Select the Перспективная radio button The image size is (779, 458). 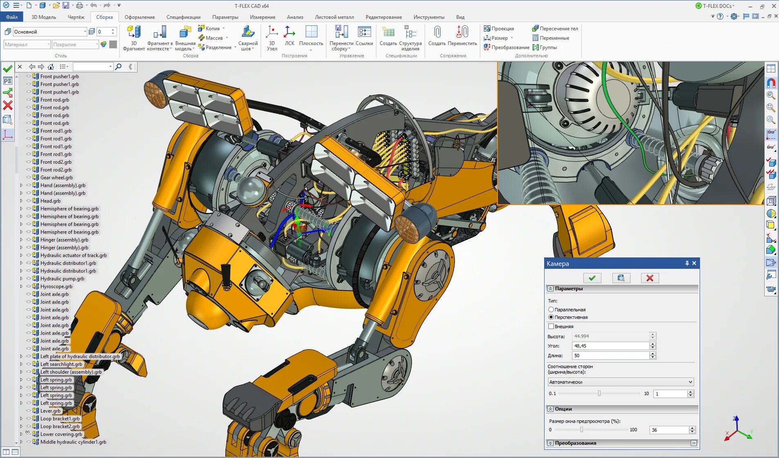[551, 317]
